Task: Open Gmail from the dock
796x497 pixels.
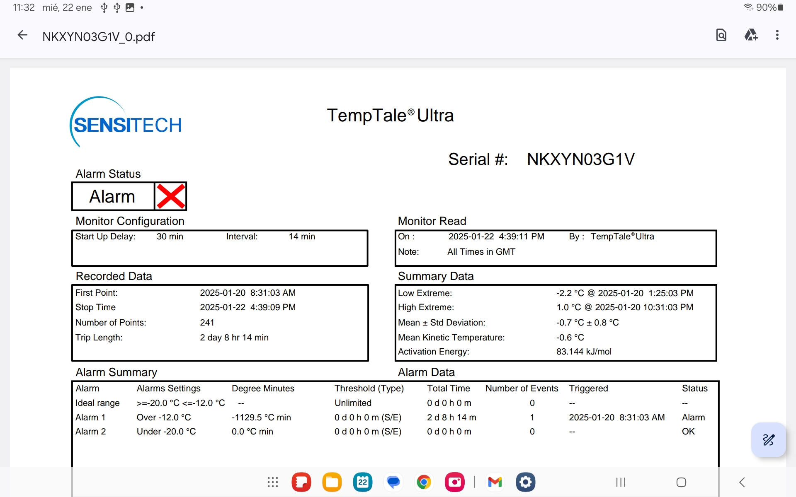Action: (495, 482)
